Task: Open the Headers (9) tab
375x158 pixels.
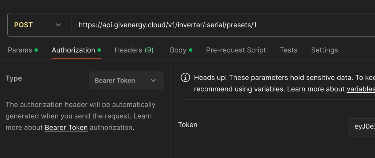Action: 134,50
